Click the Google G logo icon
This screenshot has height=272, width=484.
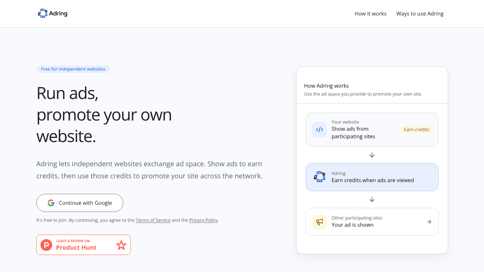click(x=51, y=203)
